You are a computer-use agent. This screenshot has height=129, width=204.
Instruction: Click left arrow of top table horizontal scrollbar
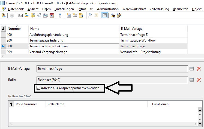[x=3, y=56]
